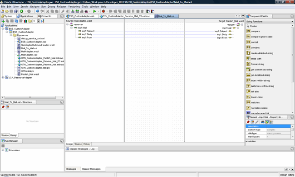Image resolution: width=295 pixels, height=177 pixels.
Task: Click the Save All toolbar icon
Action: pos(16,11)
